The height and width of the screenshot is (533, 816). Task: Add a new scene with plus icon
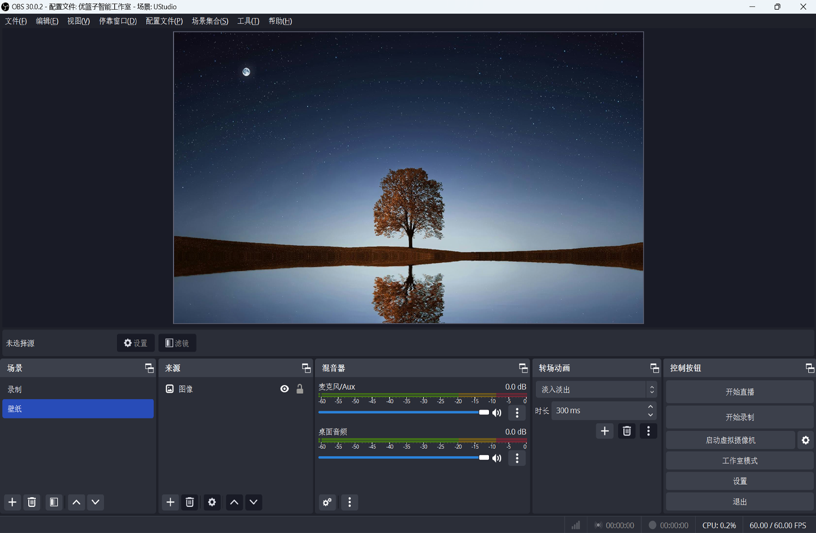point(13,502)
